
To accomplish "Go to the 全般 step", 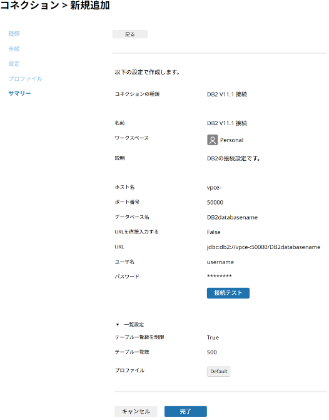I will click(x=14, y=49).
